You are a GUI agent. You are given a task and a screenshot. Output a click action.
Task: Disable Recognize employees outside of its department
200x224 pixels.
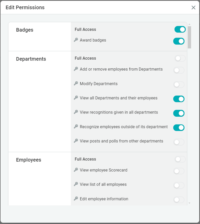click(179, 127)
